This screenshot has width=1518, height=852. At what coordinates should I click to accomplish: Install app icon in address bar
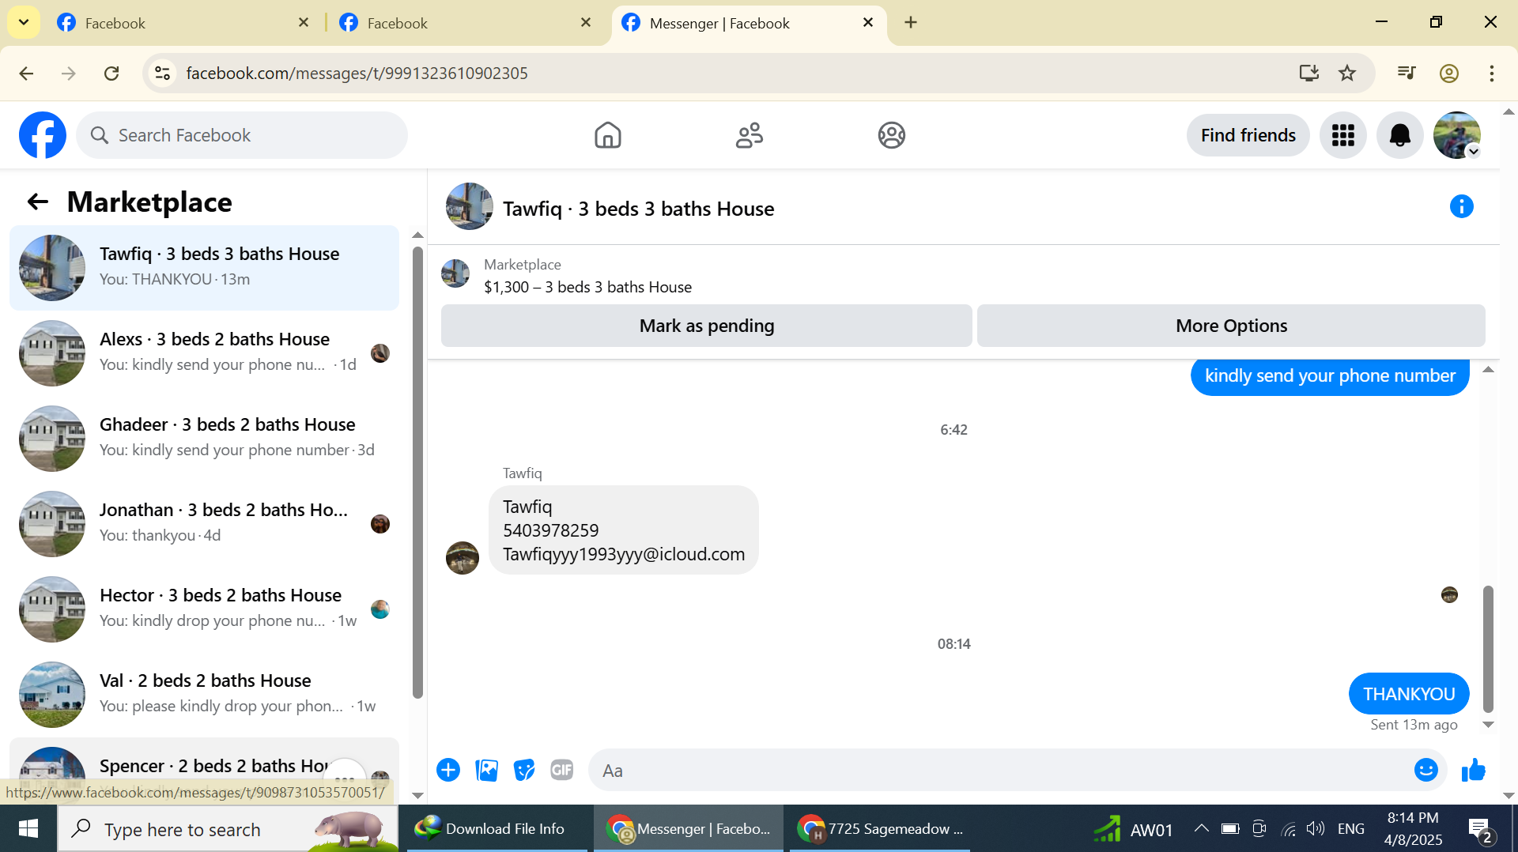(1309, 74)
